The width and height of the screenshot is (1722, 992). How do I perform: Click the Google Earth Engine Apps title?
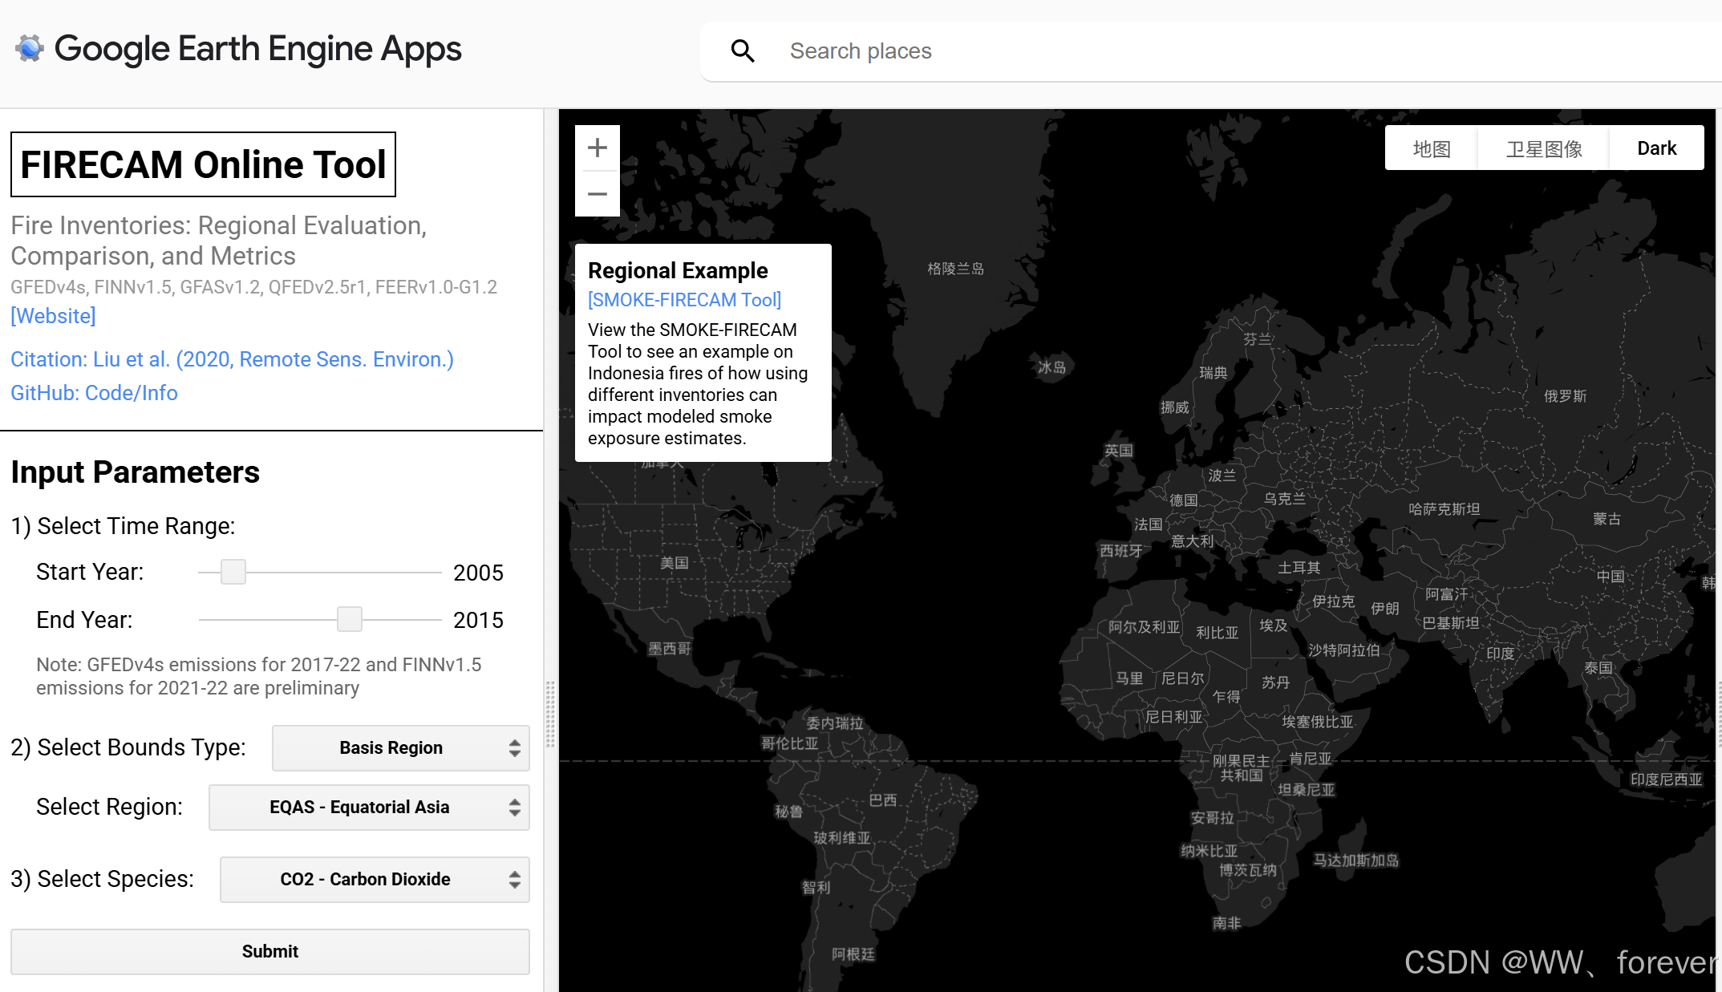(257, 49)
